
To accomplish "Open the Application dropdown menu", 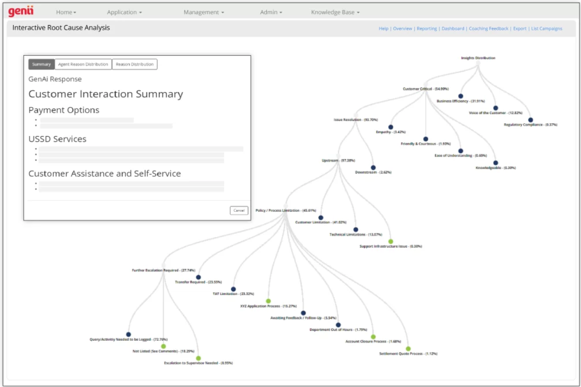I will pyautogui.click(x=125, y=12).
